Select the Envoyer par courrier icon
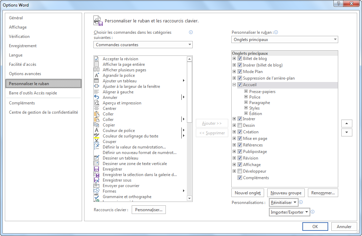Screen dimensions: 362x236 coord(97,186)
